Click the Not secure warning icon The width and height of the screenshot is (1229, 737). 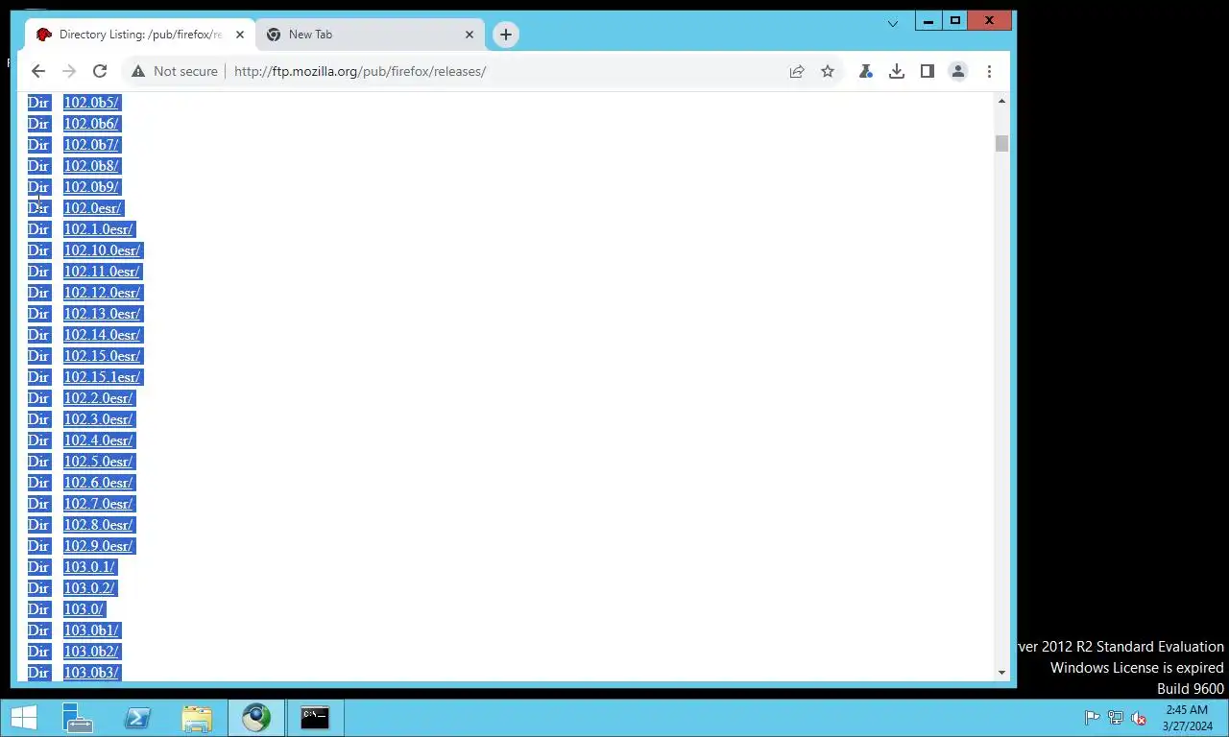click(x=138, y=71)
